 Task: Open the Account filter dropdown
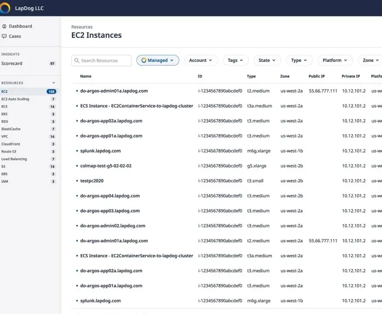(x=201, y=60)
